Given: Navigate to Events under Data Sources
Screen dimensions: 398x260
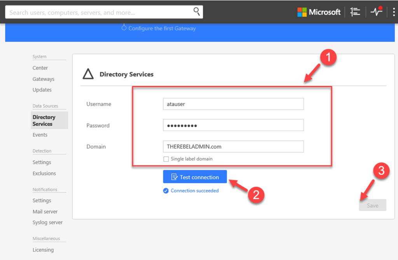Looking at the screenshot, I should click(x=40, y=135).
